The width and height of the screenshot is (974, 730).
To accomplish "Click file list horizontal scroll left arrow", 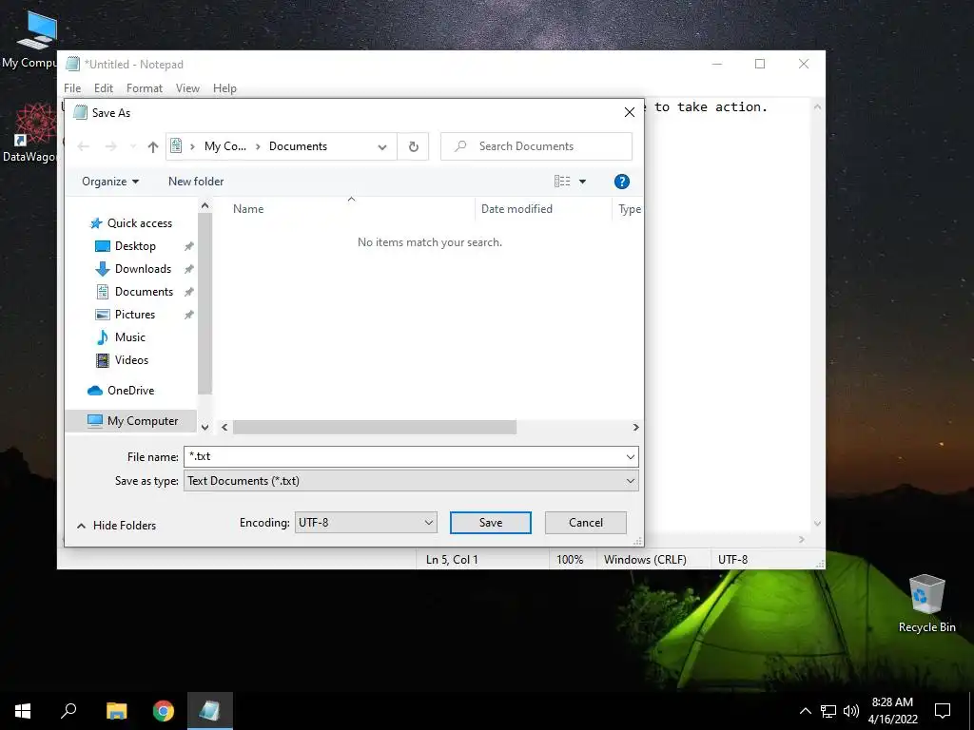I will click(224, 427).
